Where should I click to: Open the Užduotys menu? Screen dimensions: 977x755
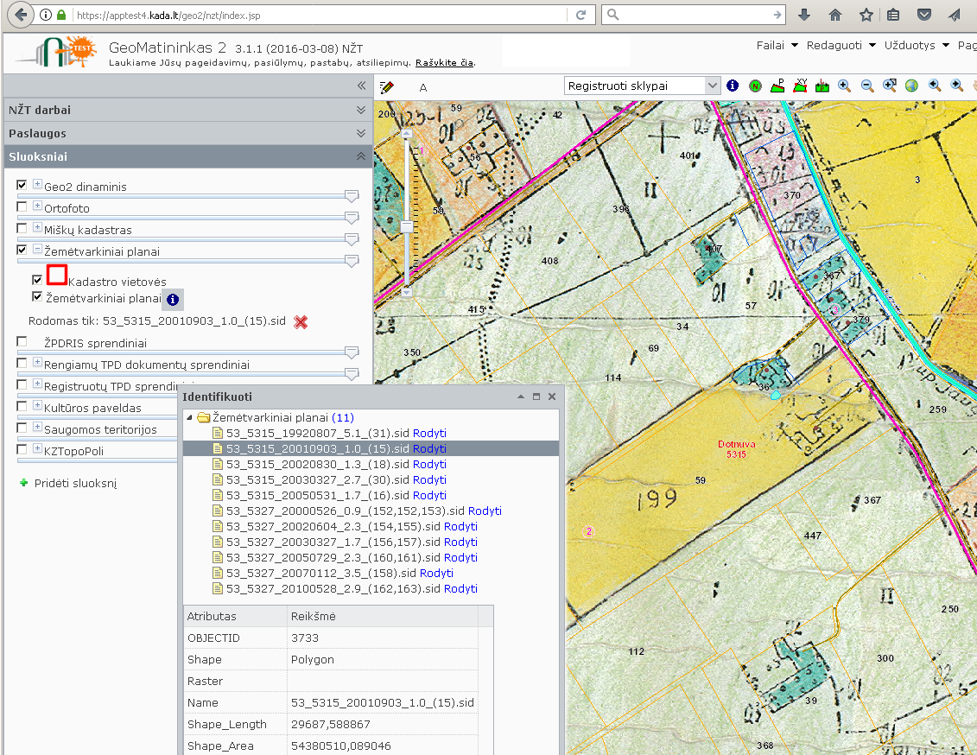click(917, 46)
